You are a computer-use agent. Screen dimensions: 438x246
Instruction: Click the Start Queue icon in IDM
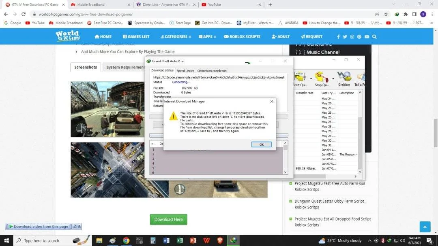300,79
